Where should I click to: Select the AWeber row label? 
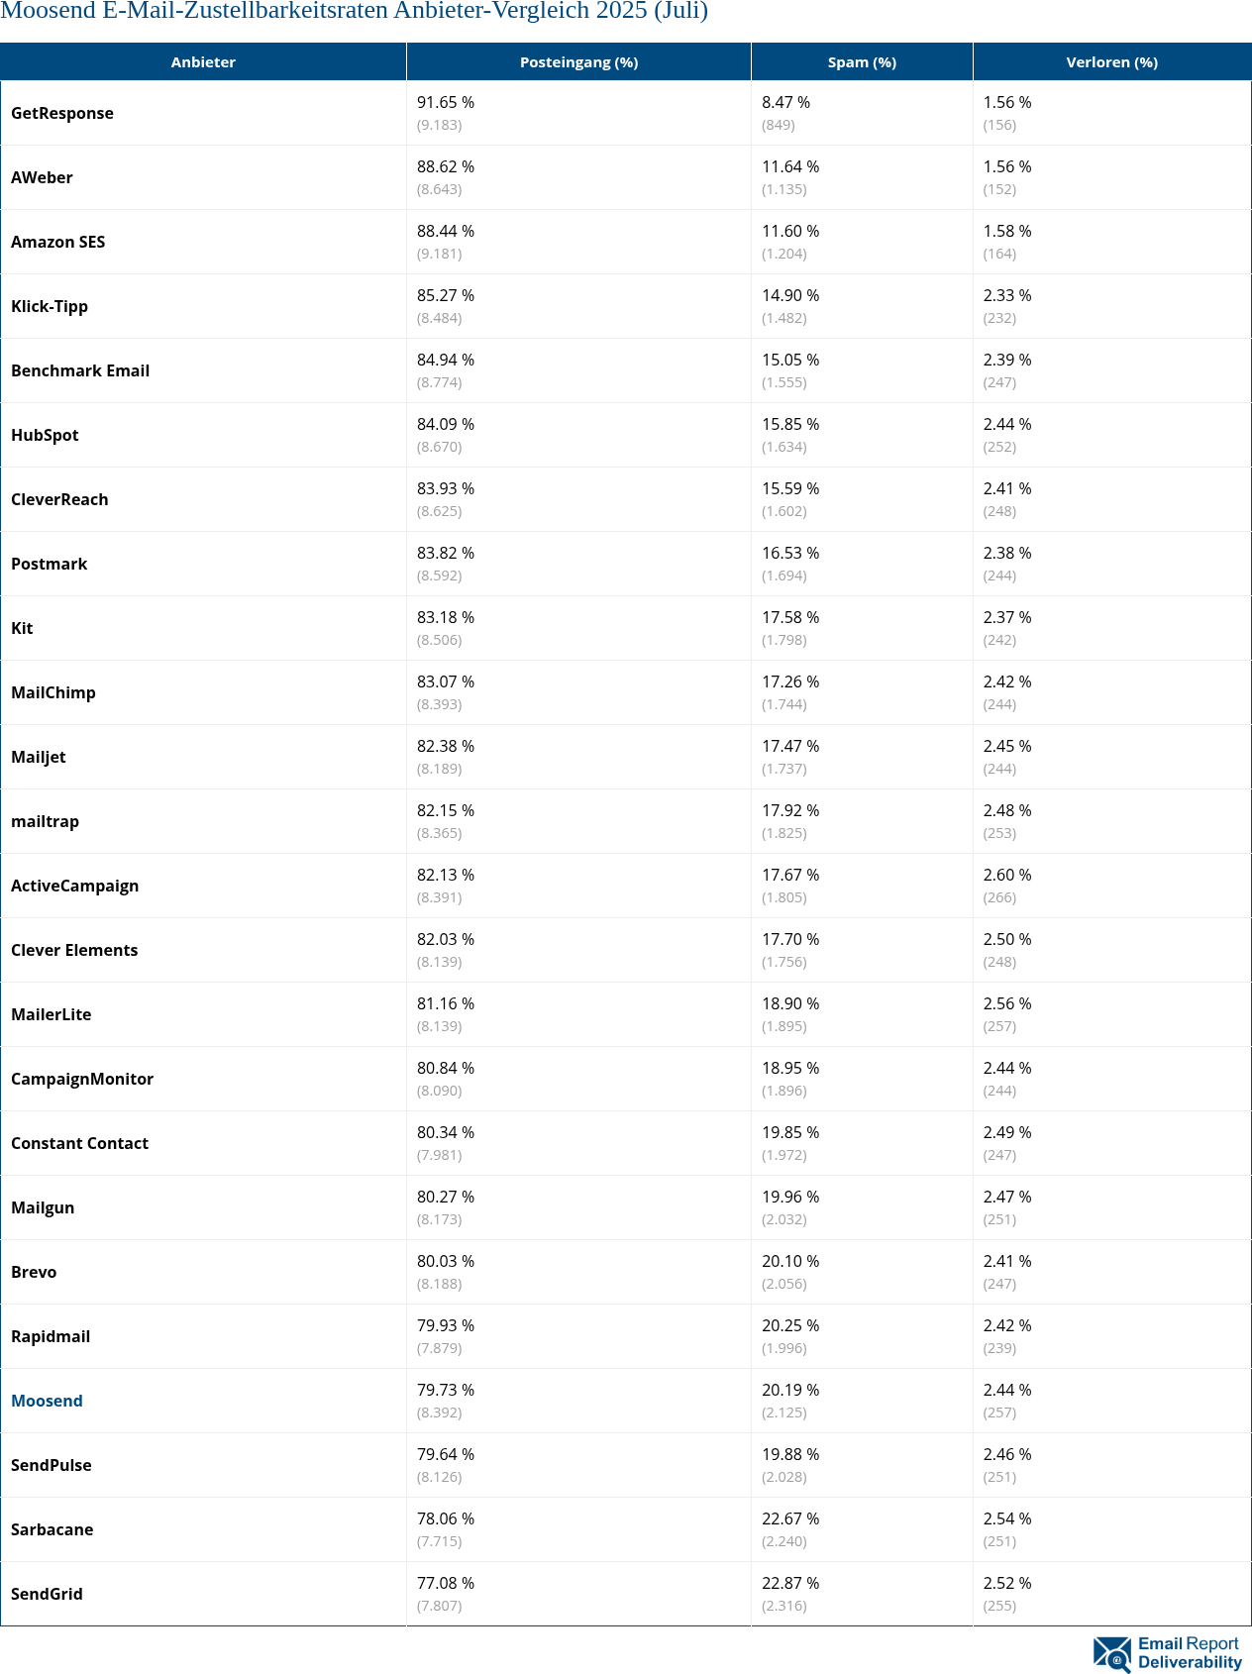(x=42, y=177)
